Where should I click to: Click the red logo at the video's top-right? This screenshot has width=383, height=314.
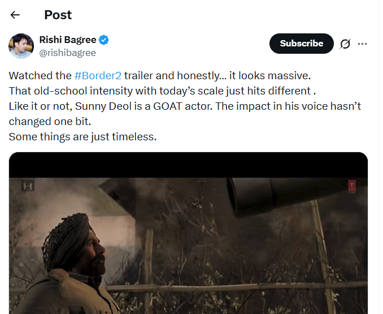pyautogui.click(x=351, y=185)
